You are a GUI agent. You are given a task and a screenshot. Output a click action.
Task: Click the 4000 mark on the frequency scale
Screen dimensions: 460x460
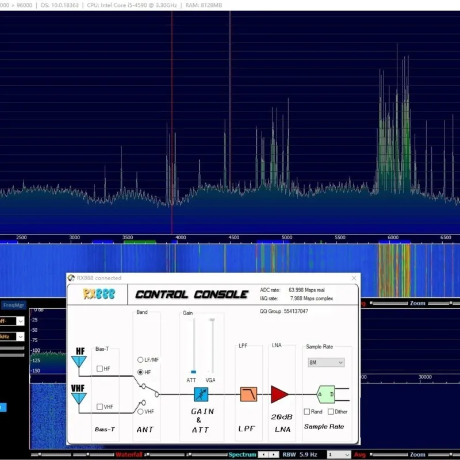tap(181, 237)
